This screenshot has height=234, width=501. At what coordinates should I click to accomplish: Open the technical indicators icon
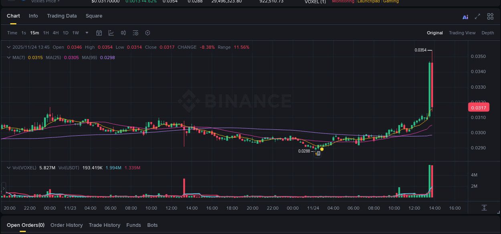click(123, 33)
